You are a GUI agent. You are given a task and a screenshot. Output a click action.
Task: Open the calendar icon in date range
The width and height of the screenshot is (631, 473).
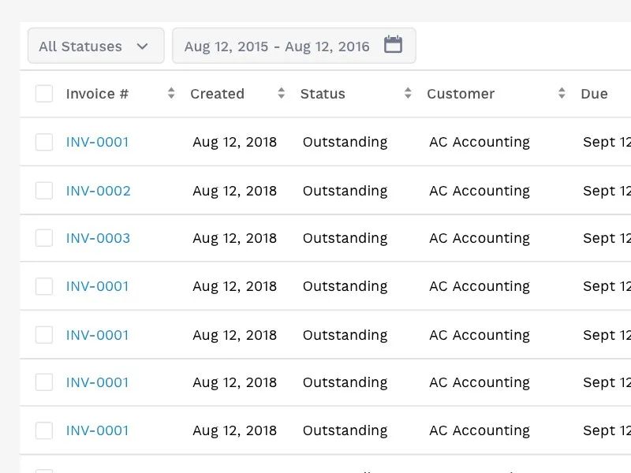point(393,45)
